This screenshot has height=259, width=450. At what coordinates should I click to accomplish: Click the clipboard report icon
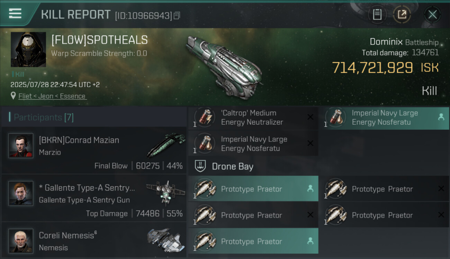pos(377,15)
